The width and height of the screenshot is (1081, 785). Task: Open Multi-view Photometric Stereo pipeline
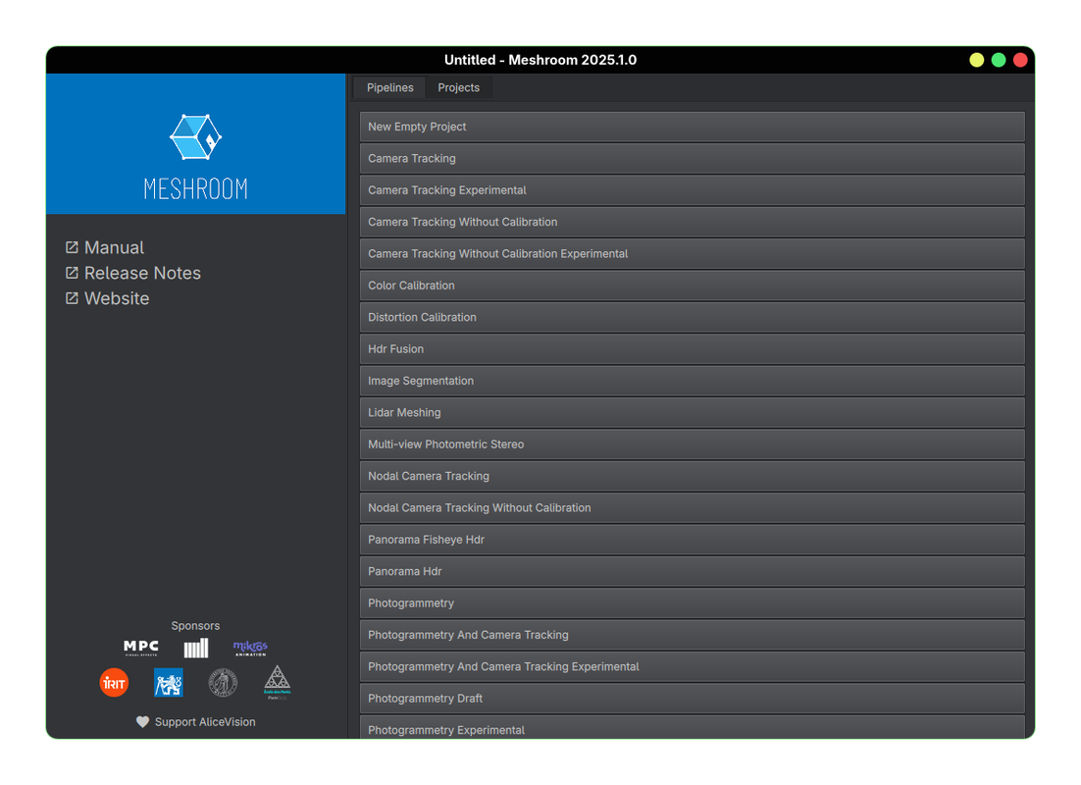tap(693, 445)
